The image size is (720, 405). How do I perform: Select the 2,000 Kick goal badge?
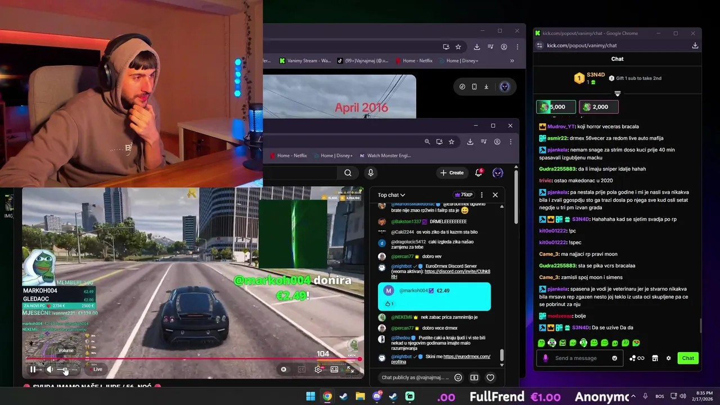(599, 107)
